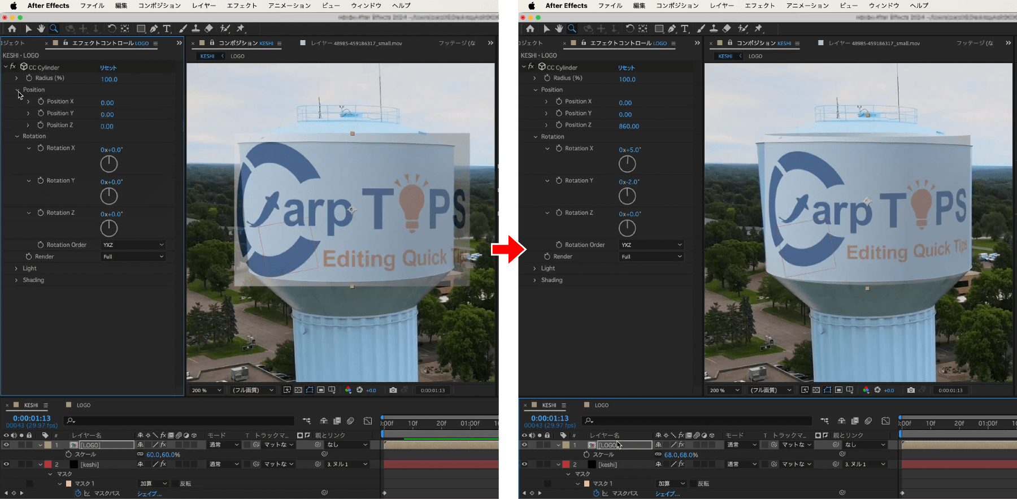
Task: Select the Hand tool in right screenshot
Action: tap(559, 28)
